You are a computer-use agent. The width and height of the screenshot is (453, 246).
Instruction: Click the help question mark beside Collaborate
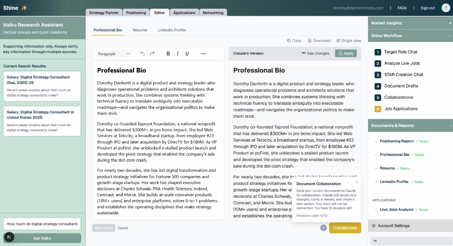coord(324,228)
